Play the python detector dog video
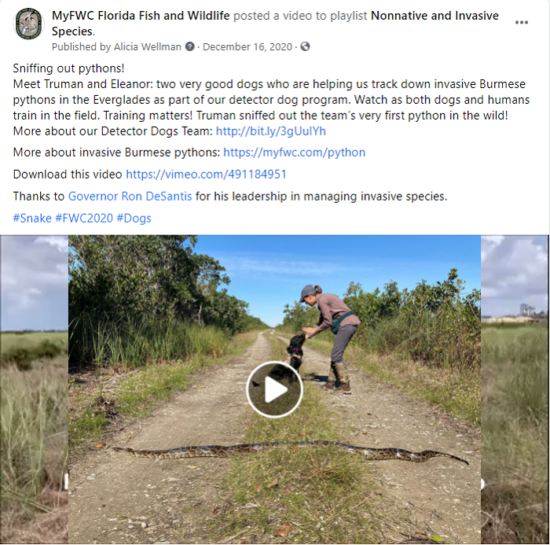 coord(274,389)
